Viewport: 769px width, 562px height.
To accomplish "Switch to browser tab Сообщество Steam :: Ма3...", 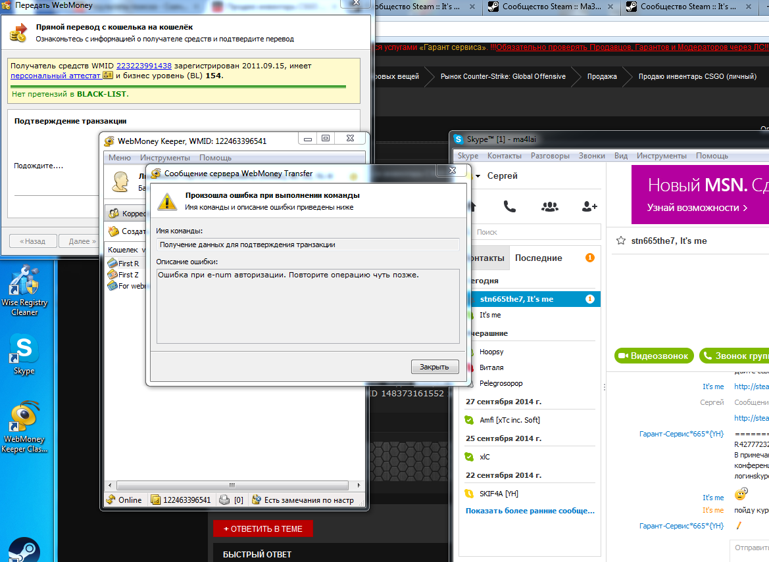I will tap(551, 7).
